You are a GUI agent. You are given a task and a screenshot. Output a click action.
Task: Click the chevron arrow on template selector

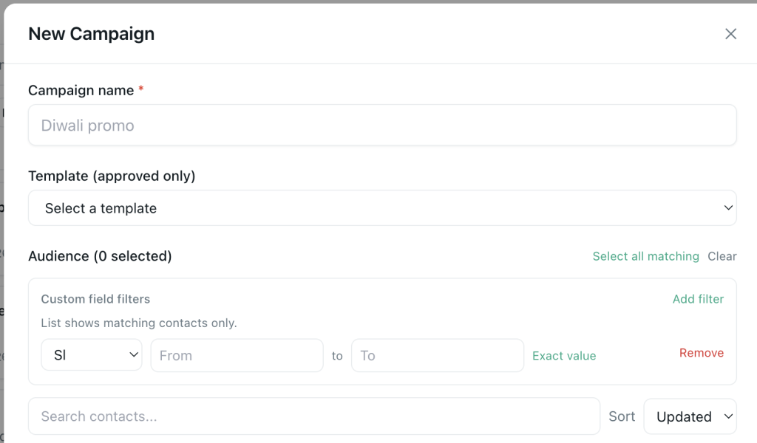728,207
